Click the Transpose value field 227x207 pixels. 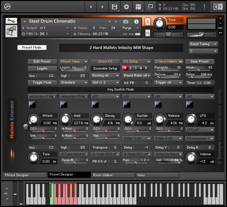click(x=105, y=147)
